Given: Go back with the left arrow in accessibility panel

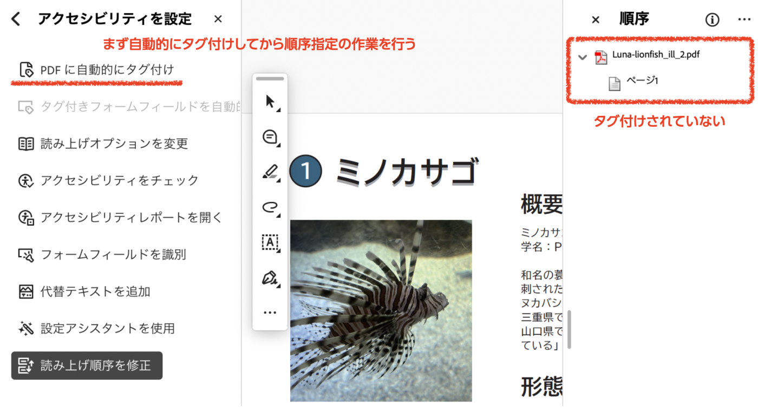Looking at the screenshot, I should [x=16, y=19].
